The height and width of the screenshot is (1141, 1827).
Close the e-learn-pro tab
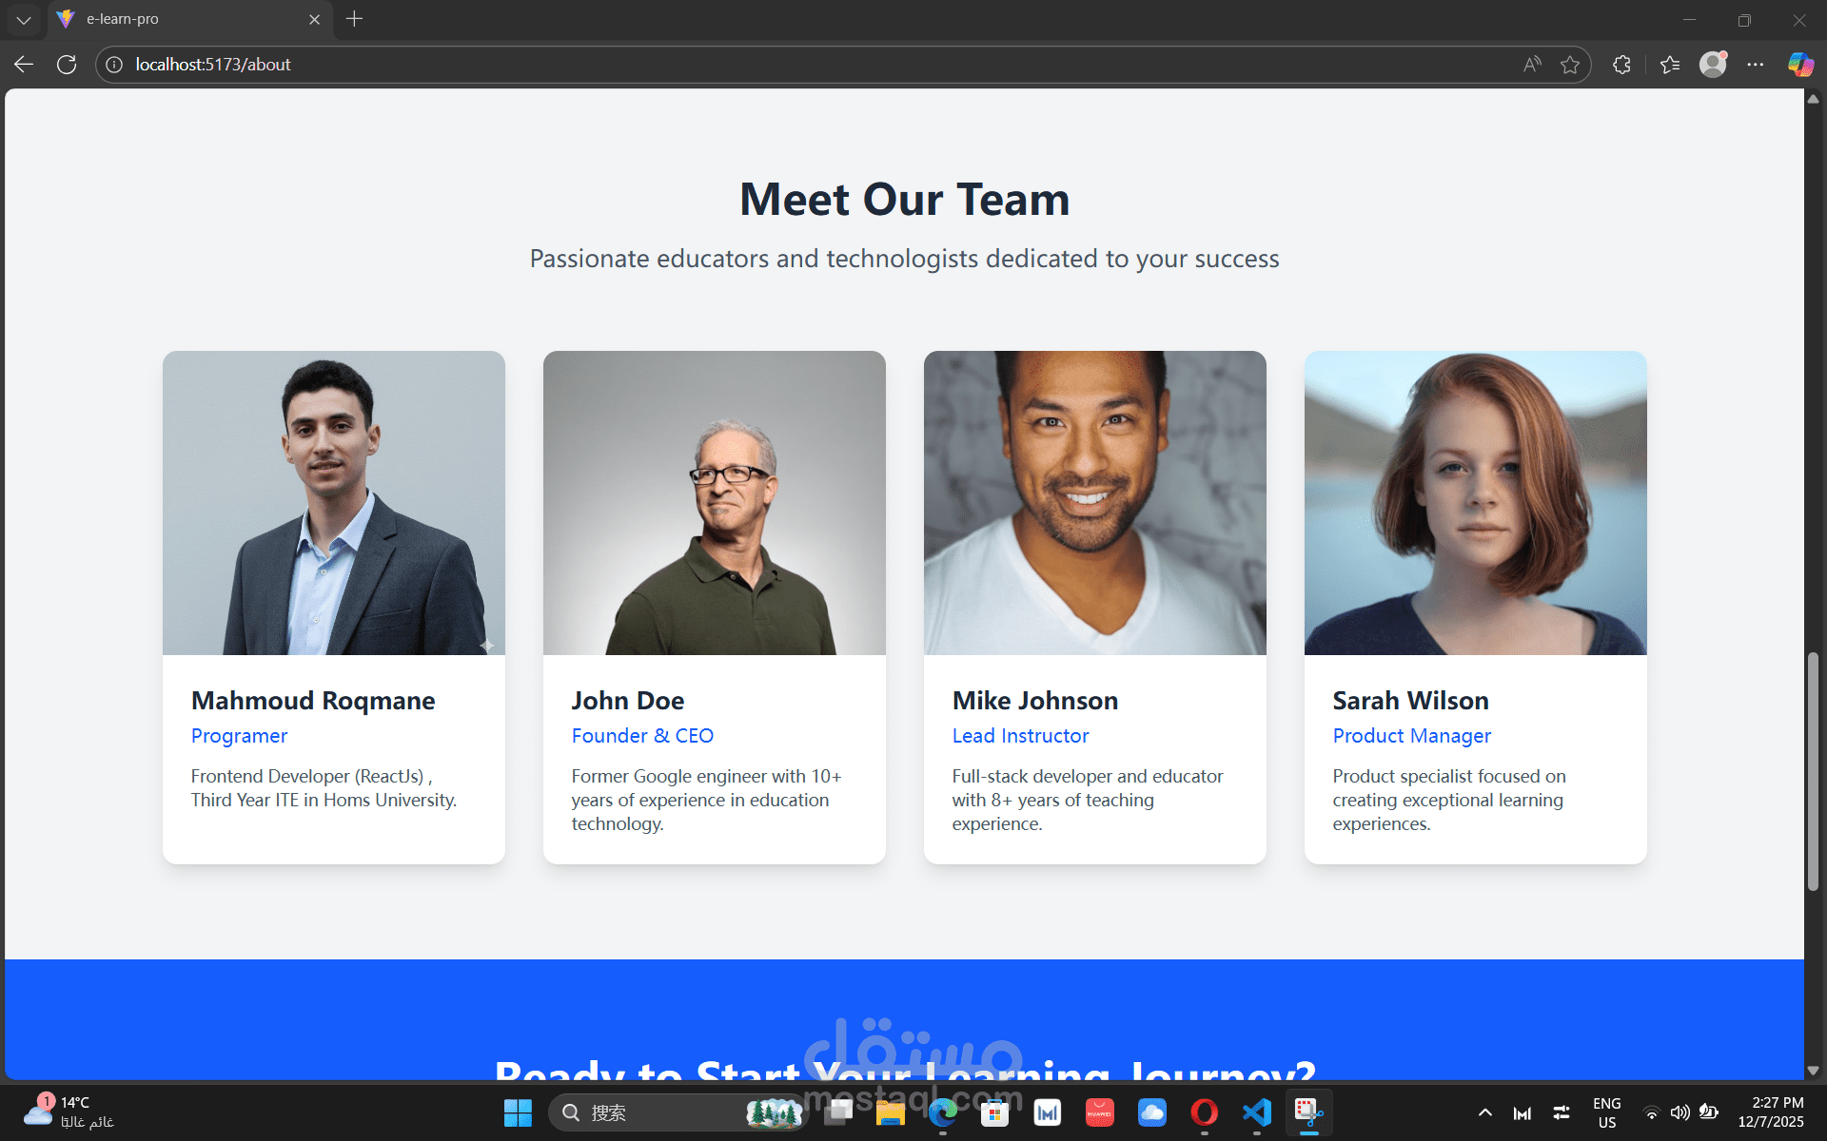[x=314, y=19]
